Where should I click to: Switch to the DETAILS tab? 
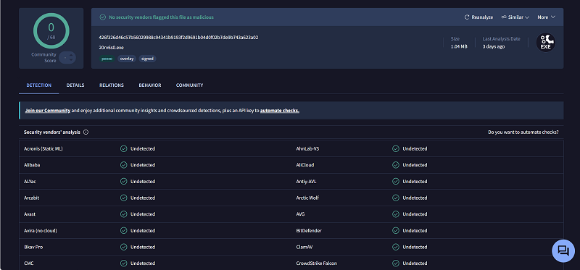[x=75, y=85]
